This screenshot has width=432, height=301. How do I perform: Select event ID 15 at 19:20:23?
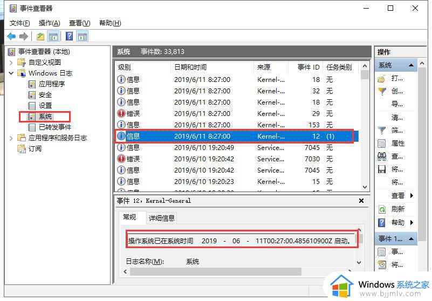pos(237,182)
